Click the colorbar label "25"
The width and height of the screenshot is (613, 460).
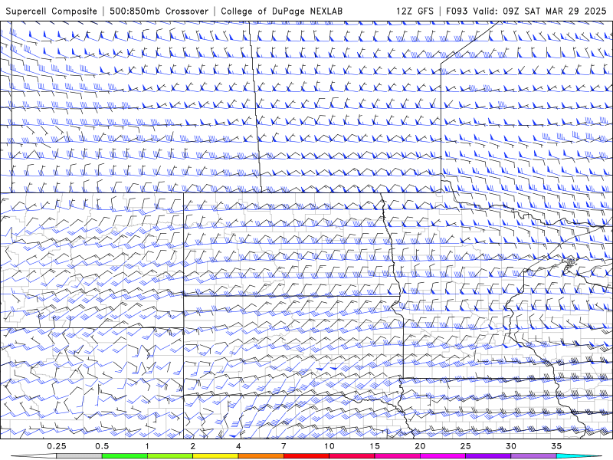pos(466,446)
